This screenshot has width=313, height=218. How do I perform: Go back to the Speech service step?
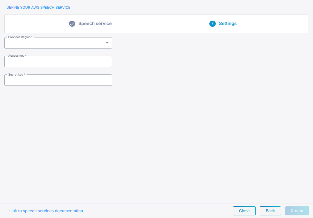[x=95, y=24]
